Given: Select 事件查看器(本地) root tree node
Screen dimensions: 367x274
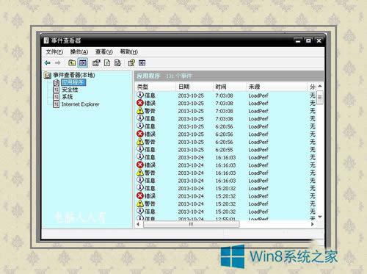Looking at the screenshot, I should point(74,75).
